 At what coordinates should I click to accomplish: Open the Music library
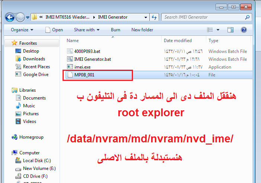29,106
